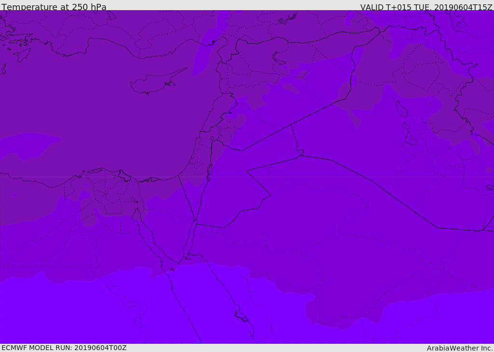
Task: Click the 'VALID T+015 TUE. 20190604T15Z' timestamp text
Action: pyautogui.click(x=426, y=7)
